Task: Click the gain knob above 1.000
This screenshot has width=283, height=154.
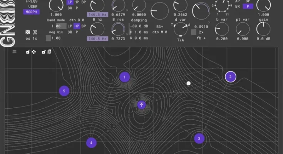Action: tap(263, 5)
